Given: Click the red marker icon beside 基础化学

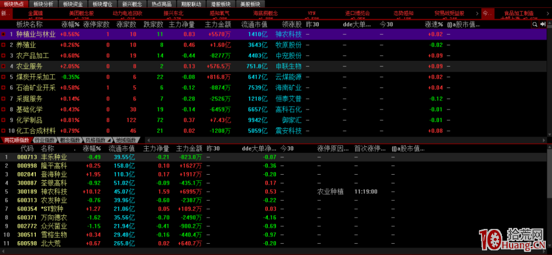Looking at the screenshot, I should [x=4, y=109].
